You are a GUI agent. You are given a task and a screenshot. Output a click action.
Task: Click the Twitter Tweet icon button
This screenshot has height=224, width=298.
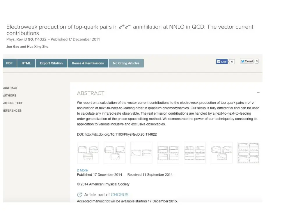[x=247, y=61]
